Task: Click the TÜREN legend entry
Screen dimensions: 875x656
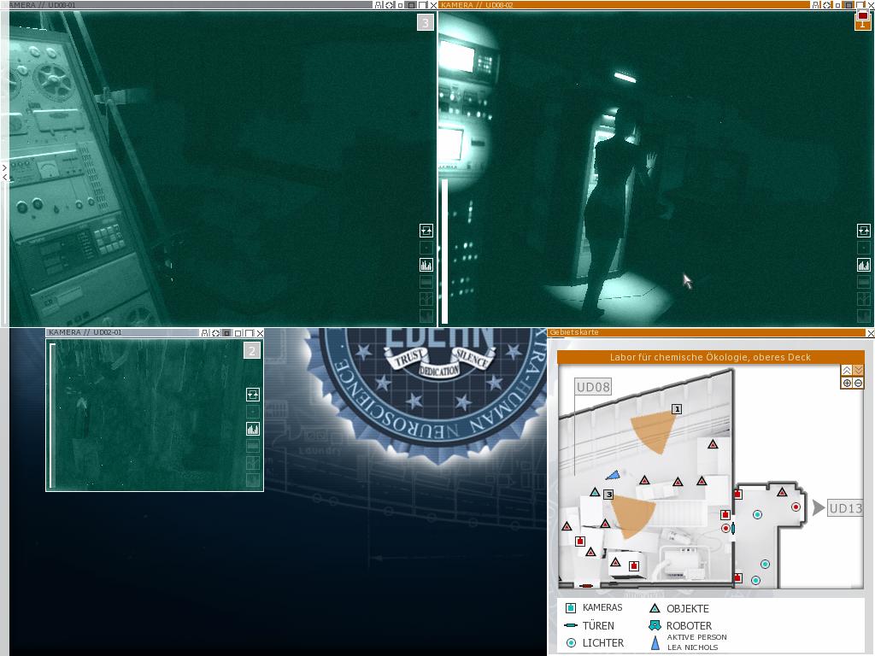Action: click(590, 625)
